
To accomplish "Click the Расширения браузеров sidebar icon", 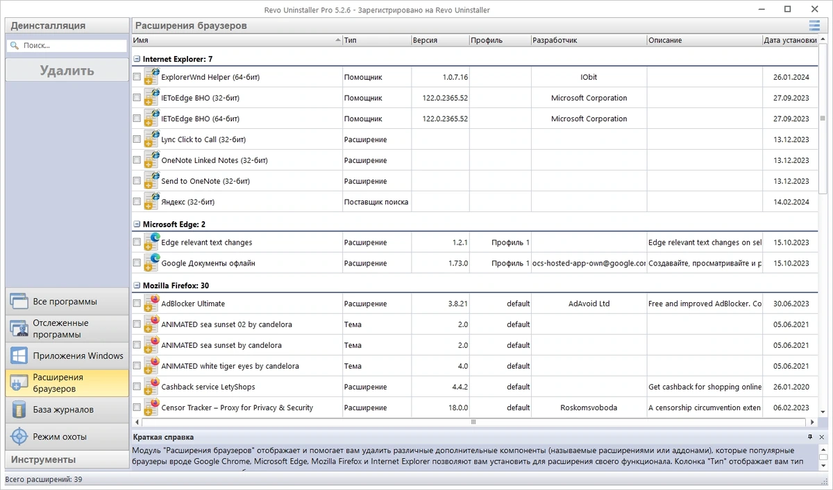I will click(x=19, y=383).
